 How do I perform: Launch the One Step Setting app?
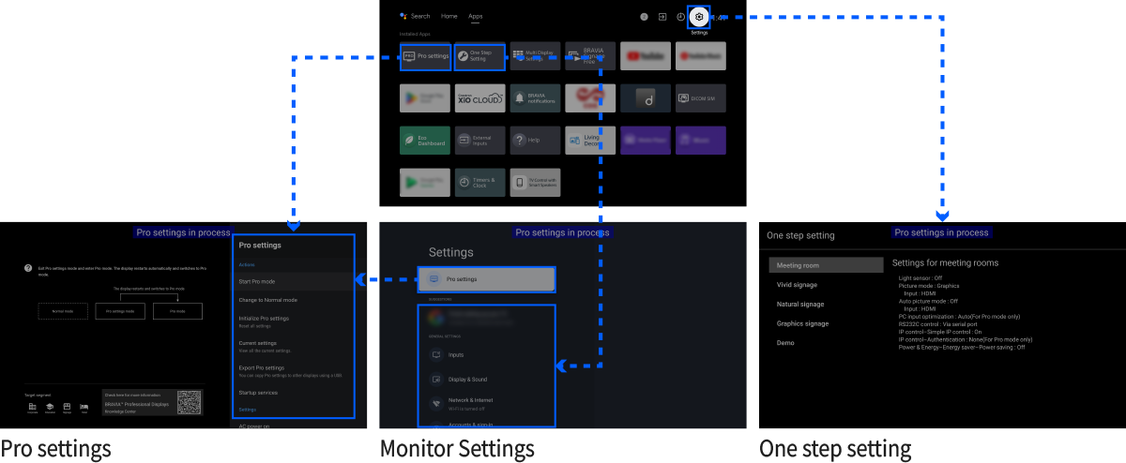480,56
